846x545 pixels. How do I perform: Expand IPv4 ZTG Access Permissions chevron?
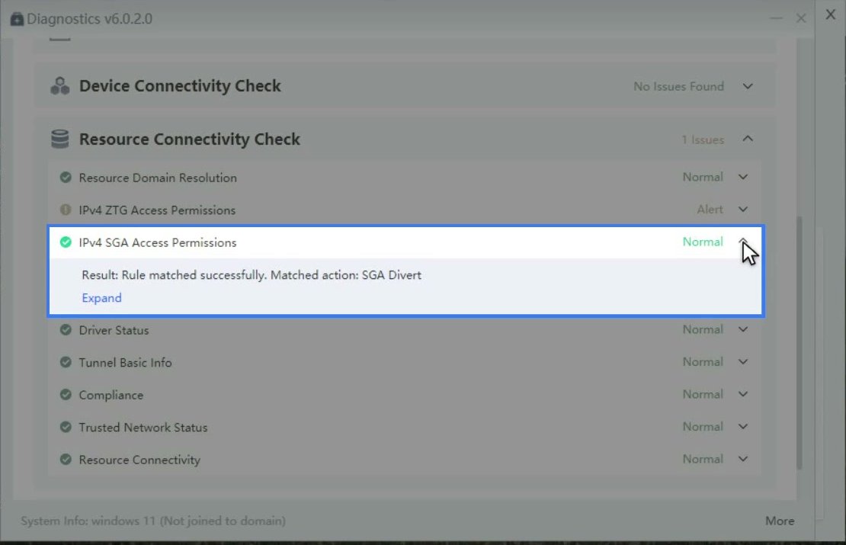(x=743, y=210)
